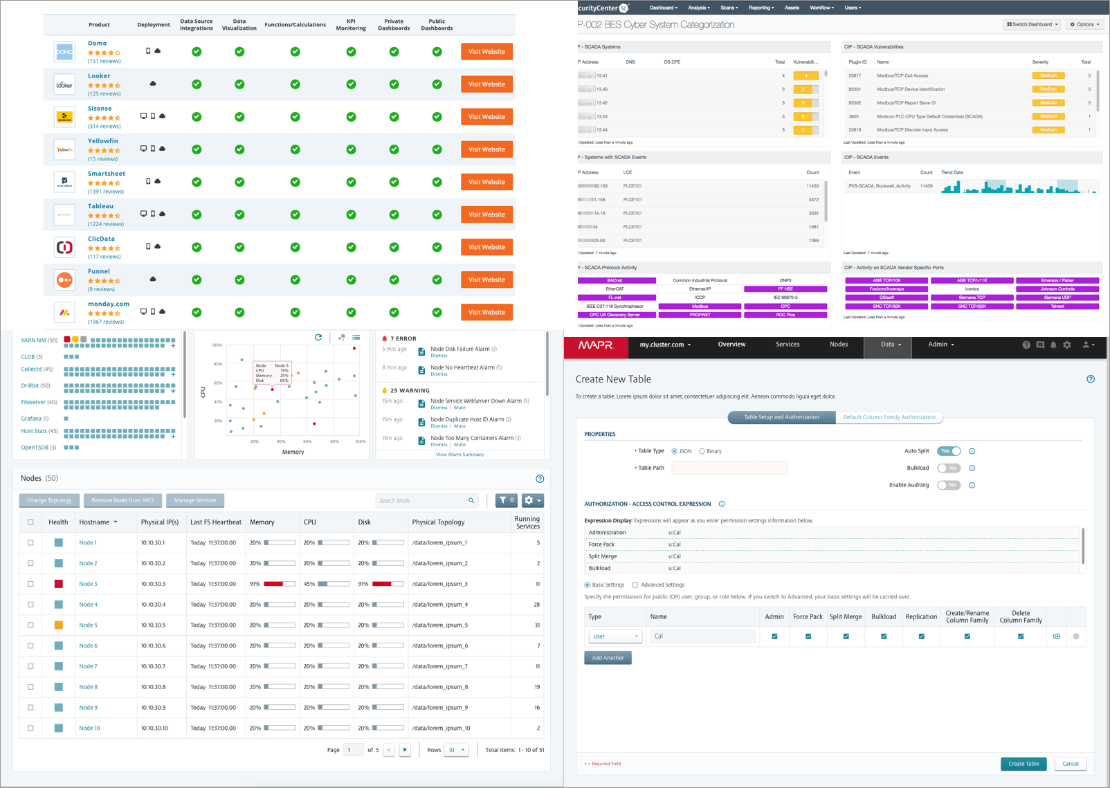Click Visit Website button for Tableau
The image size is (1110, 788).
[486, 214]
